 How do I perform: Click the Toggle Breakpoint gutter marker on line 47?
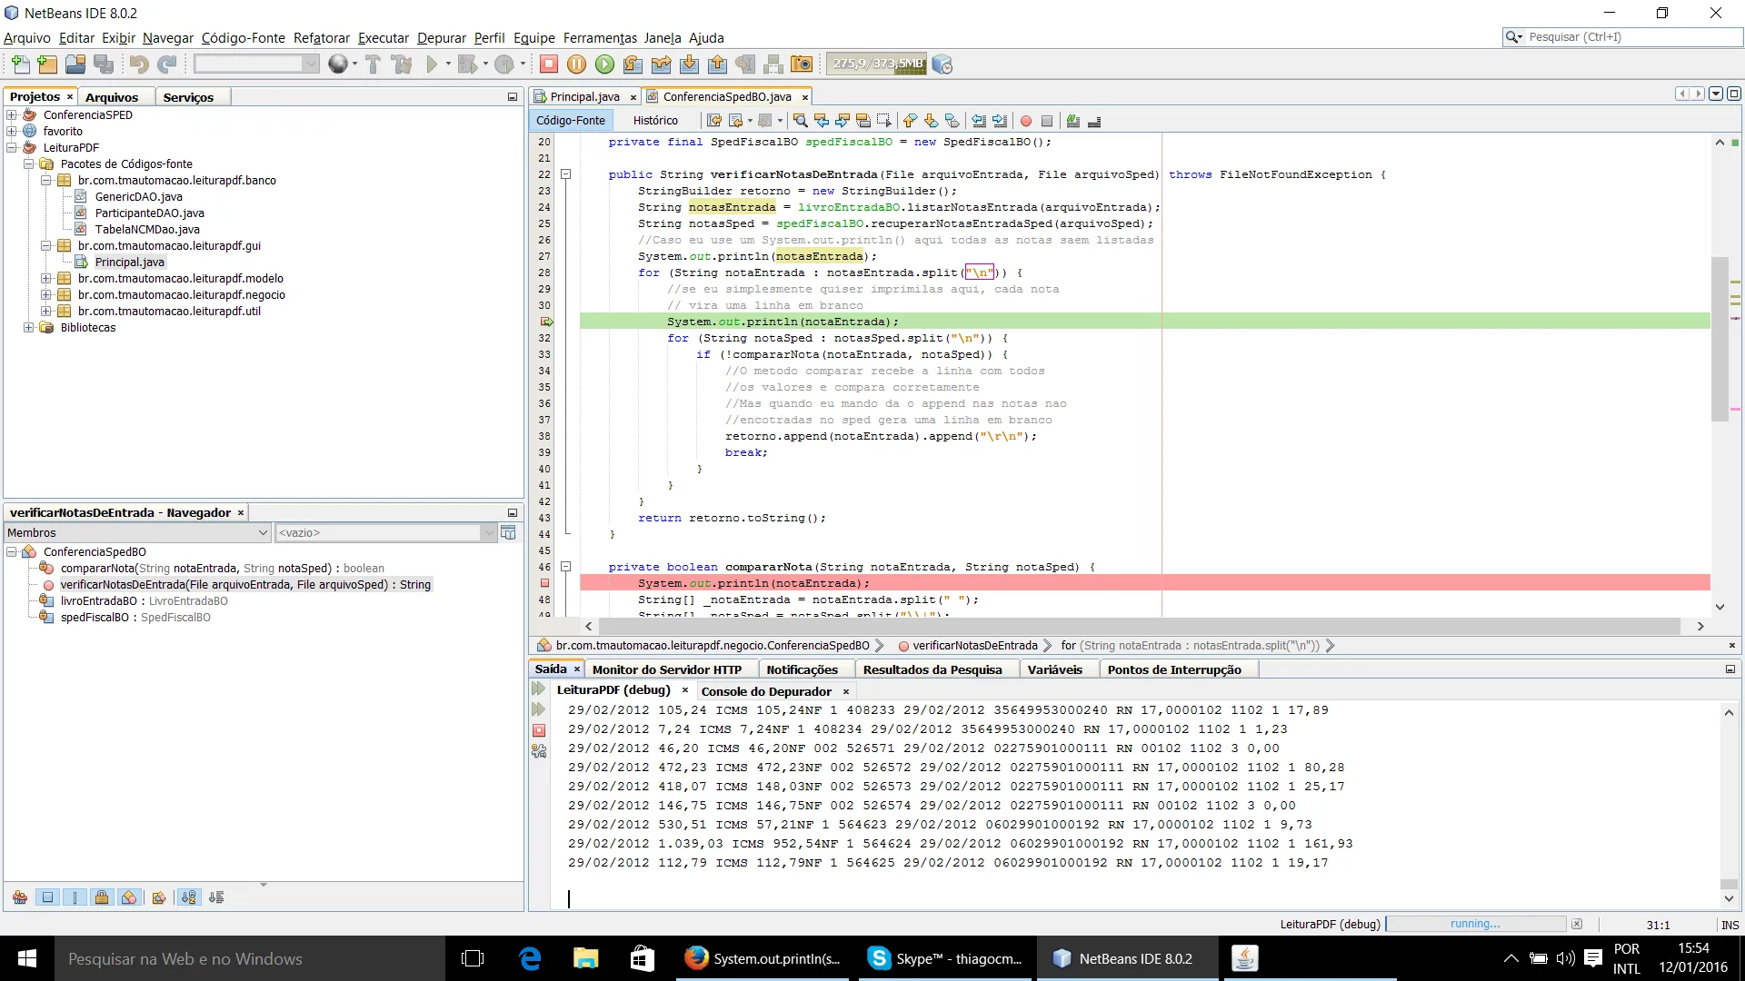click(x=545, y=583)
